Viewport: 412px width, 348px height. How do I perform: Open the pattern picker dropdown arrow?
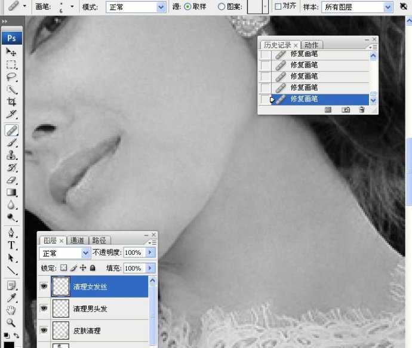[265, 7]
